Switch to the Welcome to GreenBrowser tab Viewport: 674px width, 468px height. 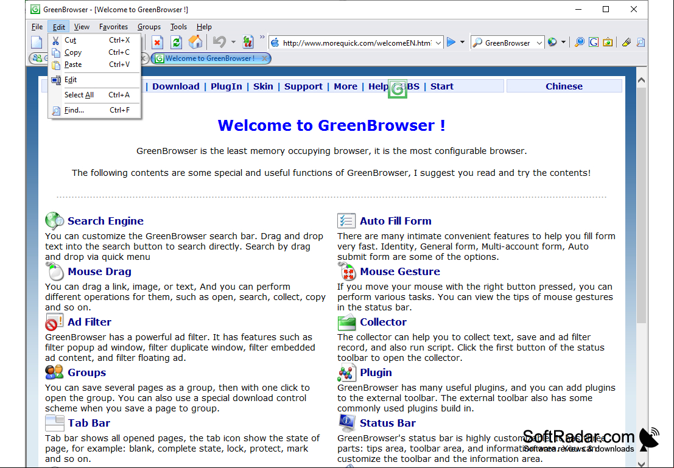coord(210,58)
